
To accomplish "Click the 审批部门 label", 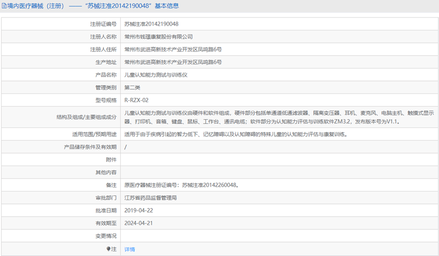I will click(106, 198).
